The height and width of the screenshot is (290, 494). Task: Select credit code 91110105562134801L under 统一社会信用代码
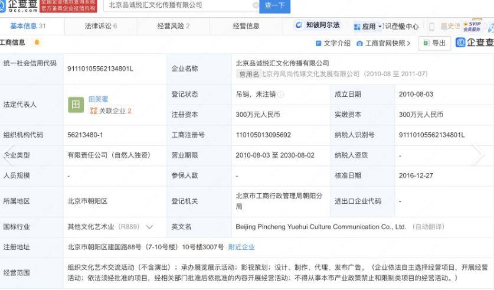pos(100,69)
